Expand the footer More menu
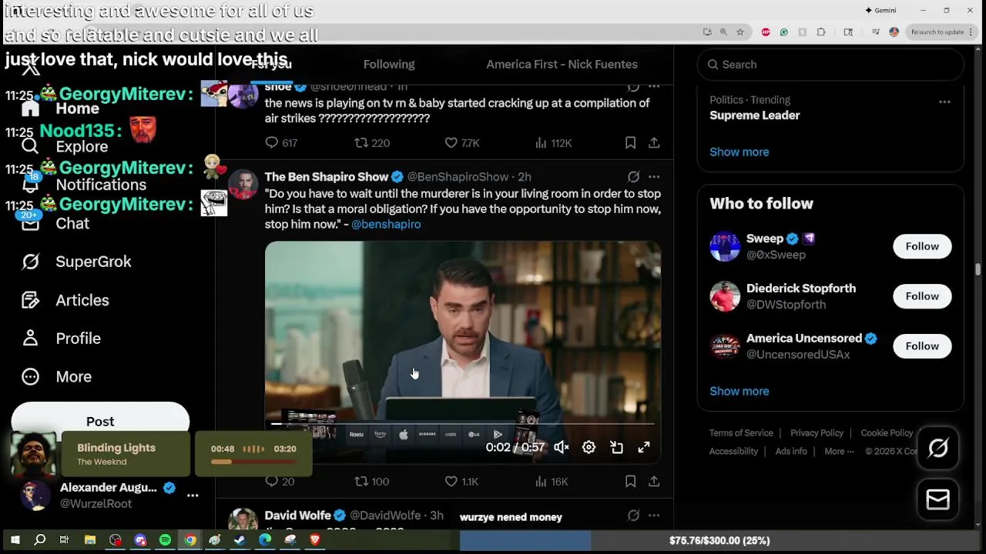986x554 pixels. (x=839, y=452)
